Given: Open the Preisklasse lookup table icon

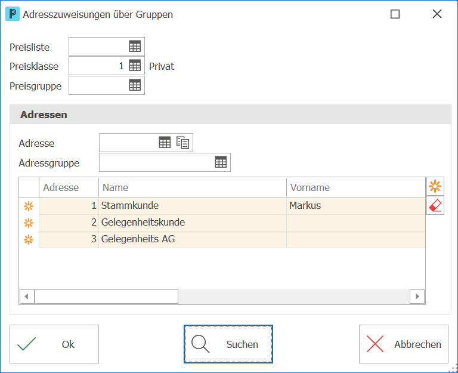Looking at the screenshot, I should [x=135, y=66].
